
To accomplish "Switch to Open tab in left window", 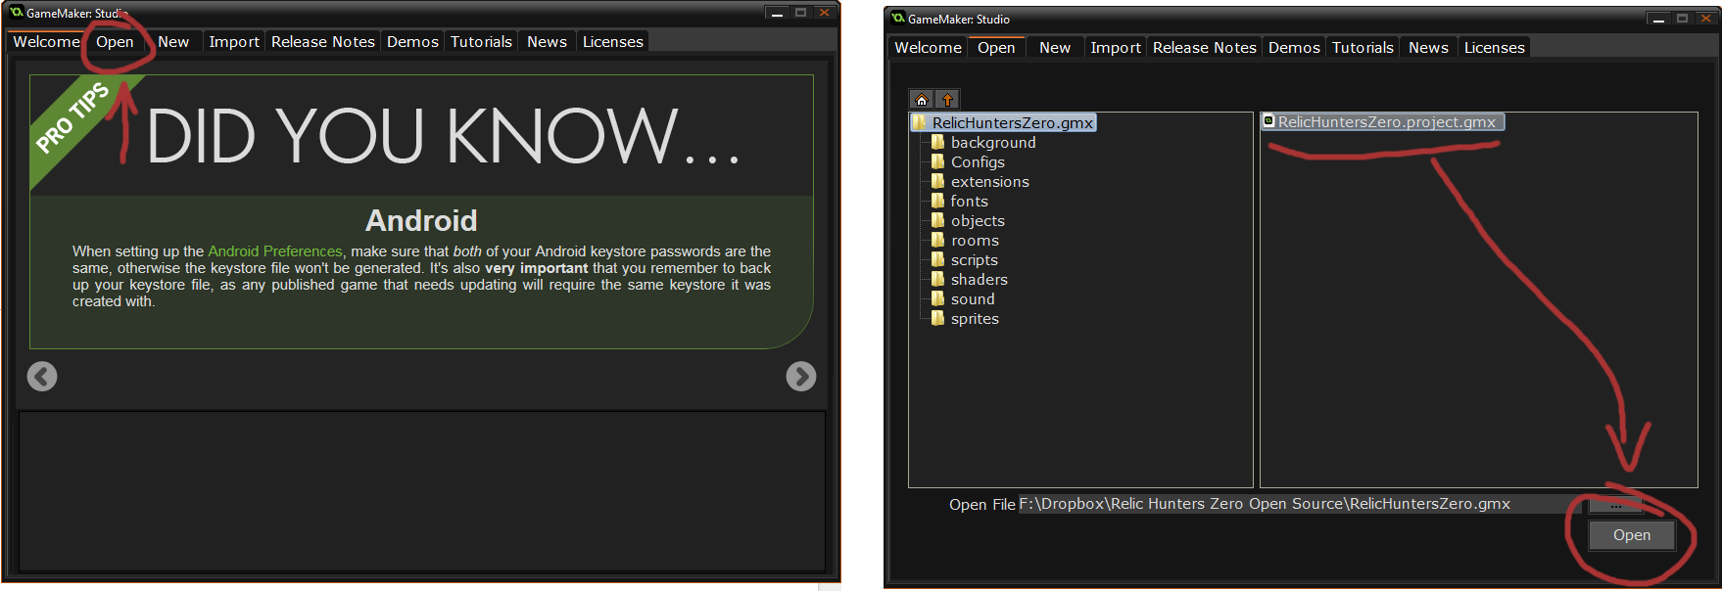I will 115,41.
